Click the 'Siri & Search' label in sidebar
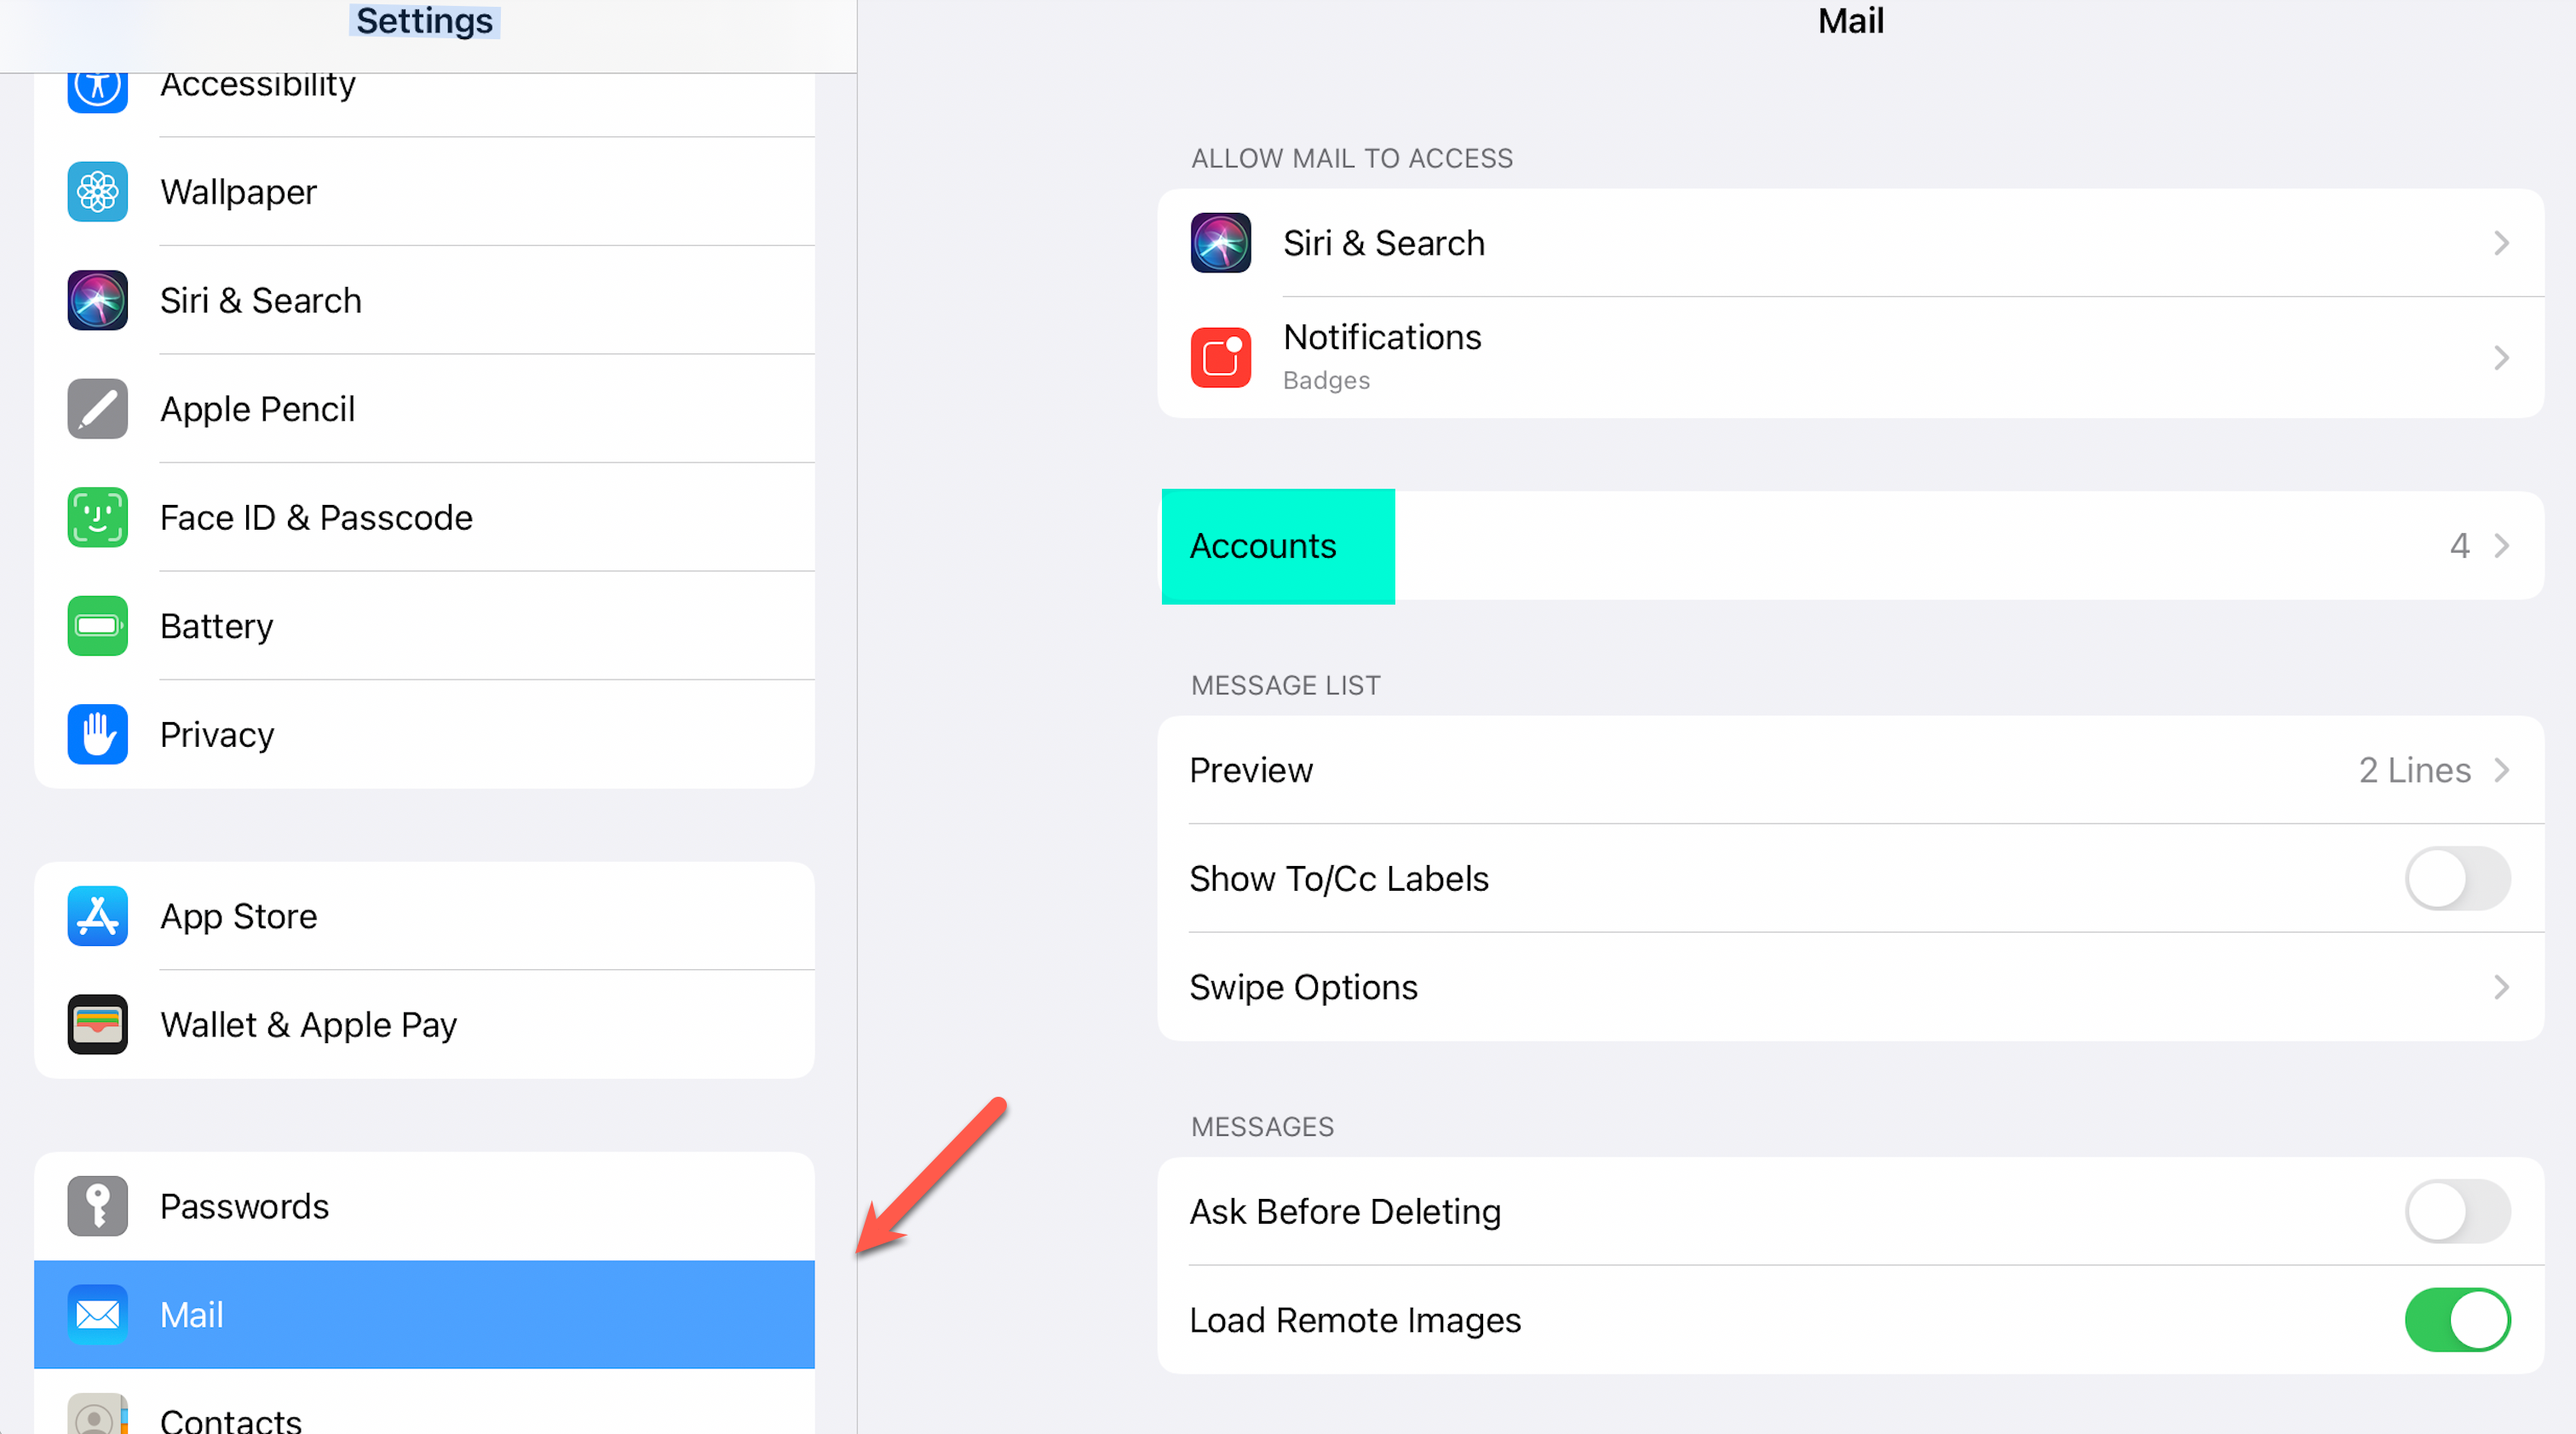The image size is (2576, 1434). click(261, 300)
